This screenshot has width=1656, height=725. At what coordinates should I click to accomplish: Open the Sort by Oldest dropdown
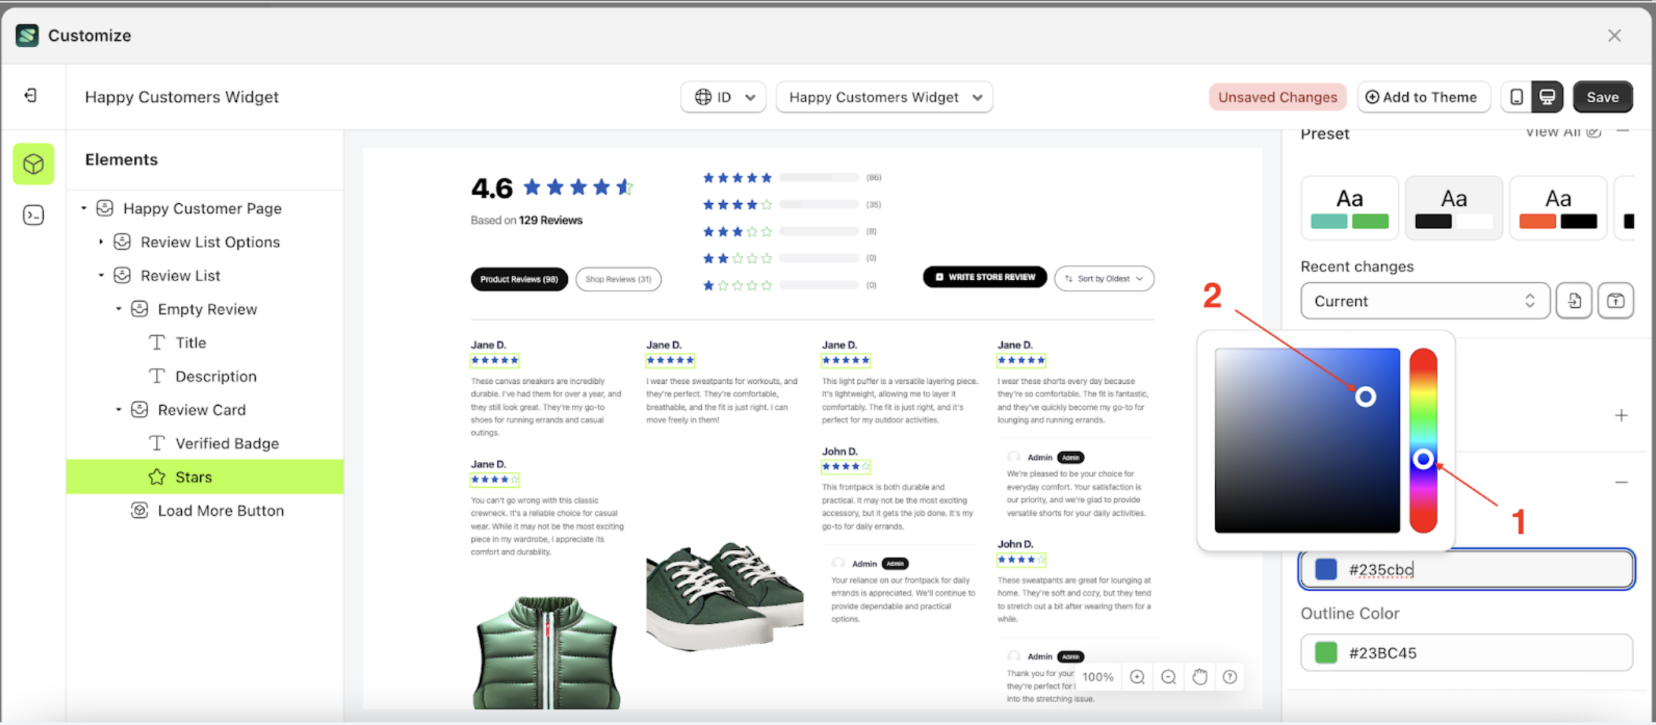pos(1103,278)
